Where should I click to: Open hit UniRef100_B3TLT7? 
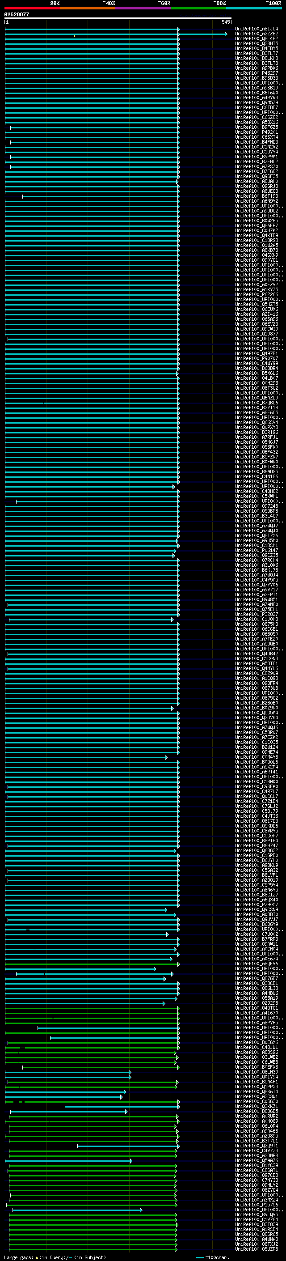(x=257, y=53)
